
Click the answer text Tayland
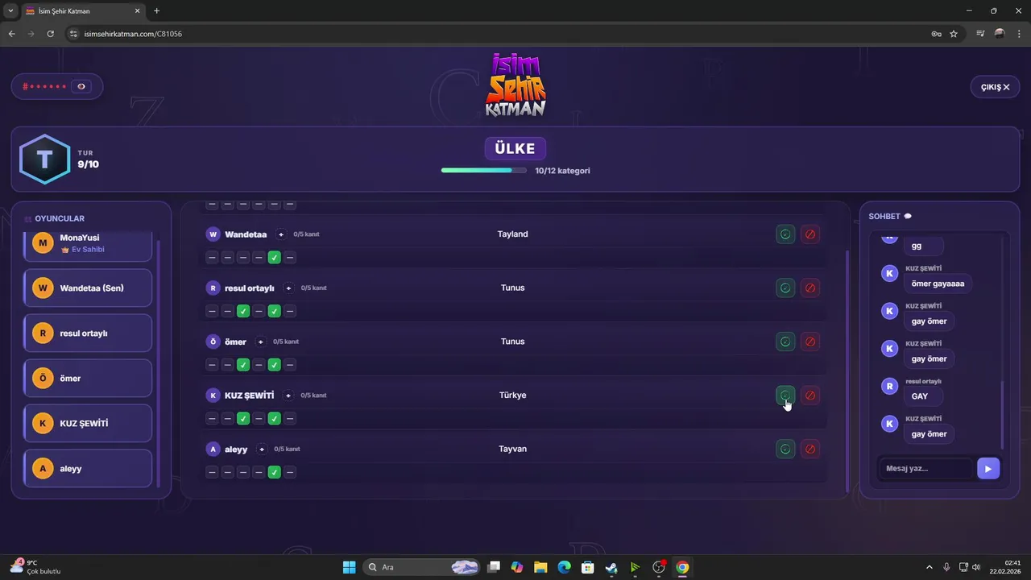(x=513, y=234)
